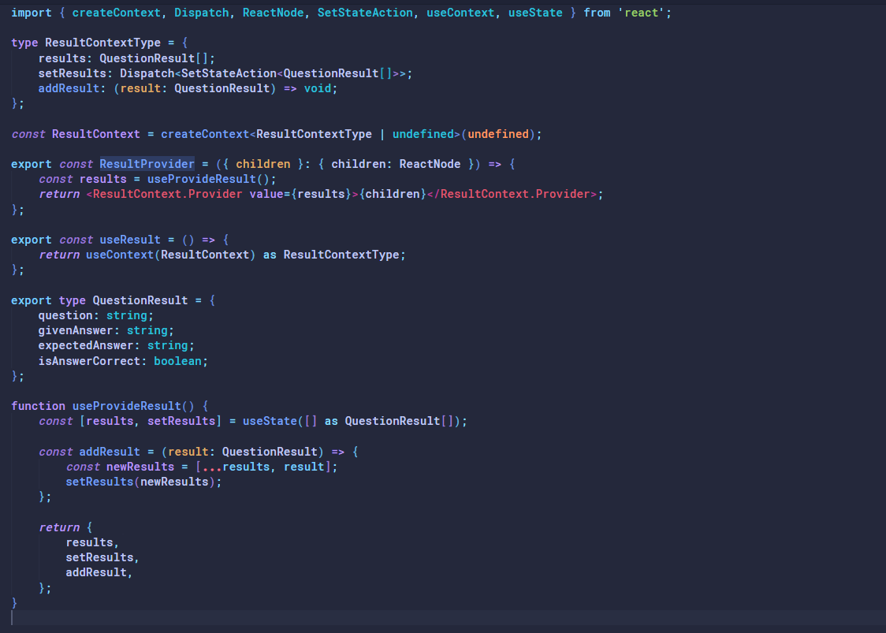The width and height of the screenshot is (886, 633).
Task: Click 'newResults' in its const declaration
Action: 140,467
